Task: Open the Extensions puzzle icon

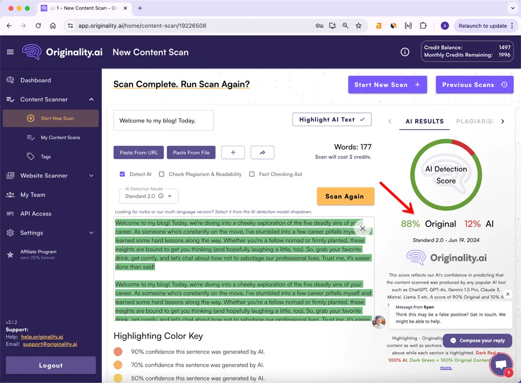Action: tap(423, 26)
